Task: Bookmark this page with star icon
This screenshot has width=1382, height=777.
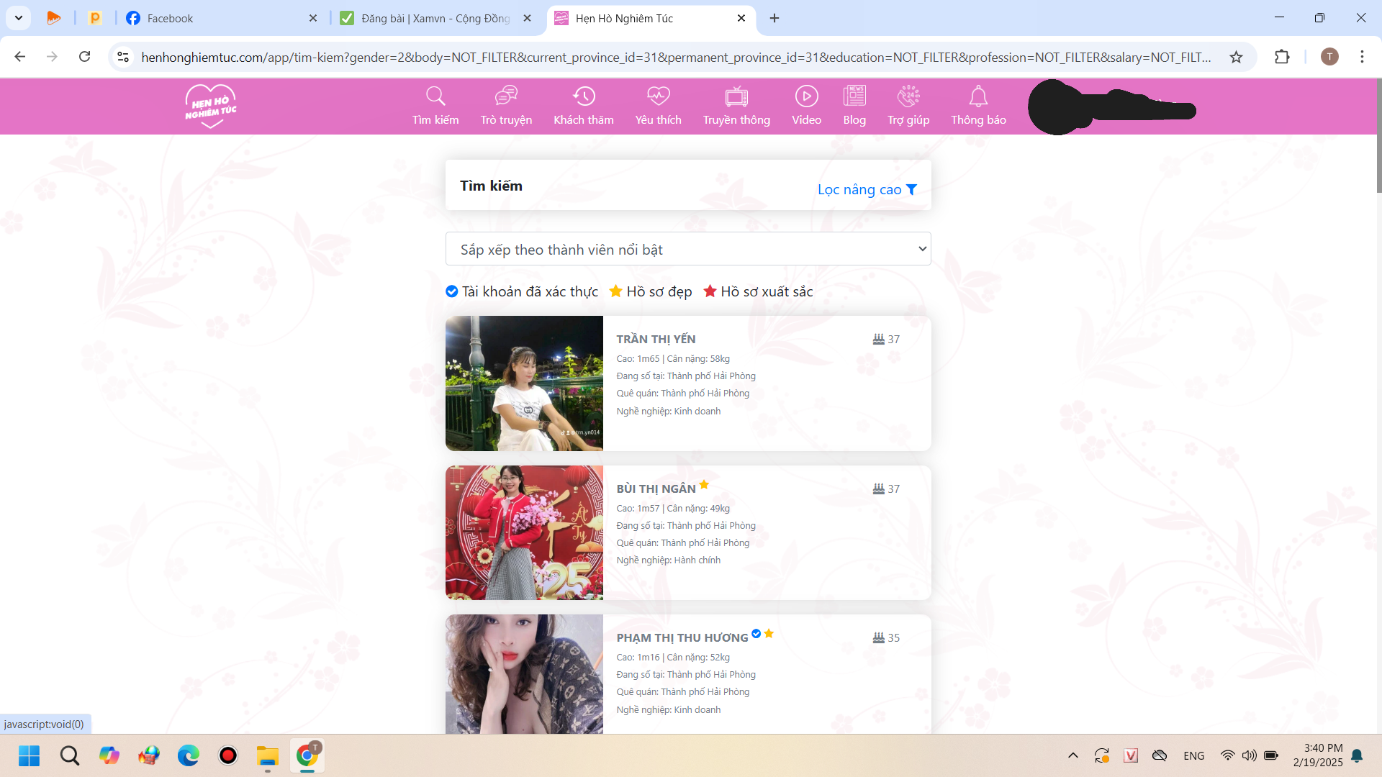Action: (1236, 57)
